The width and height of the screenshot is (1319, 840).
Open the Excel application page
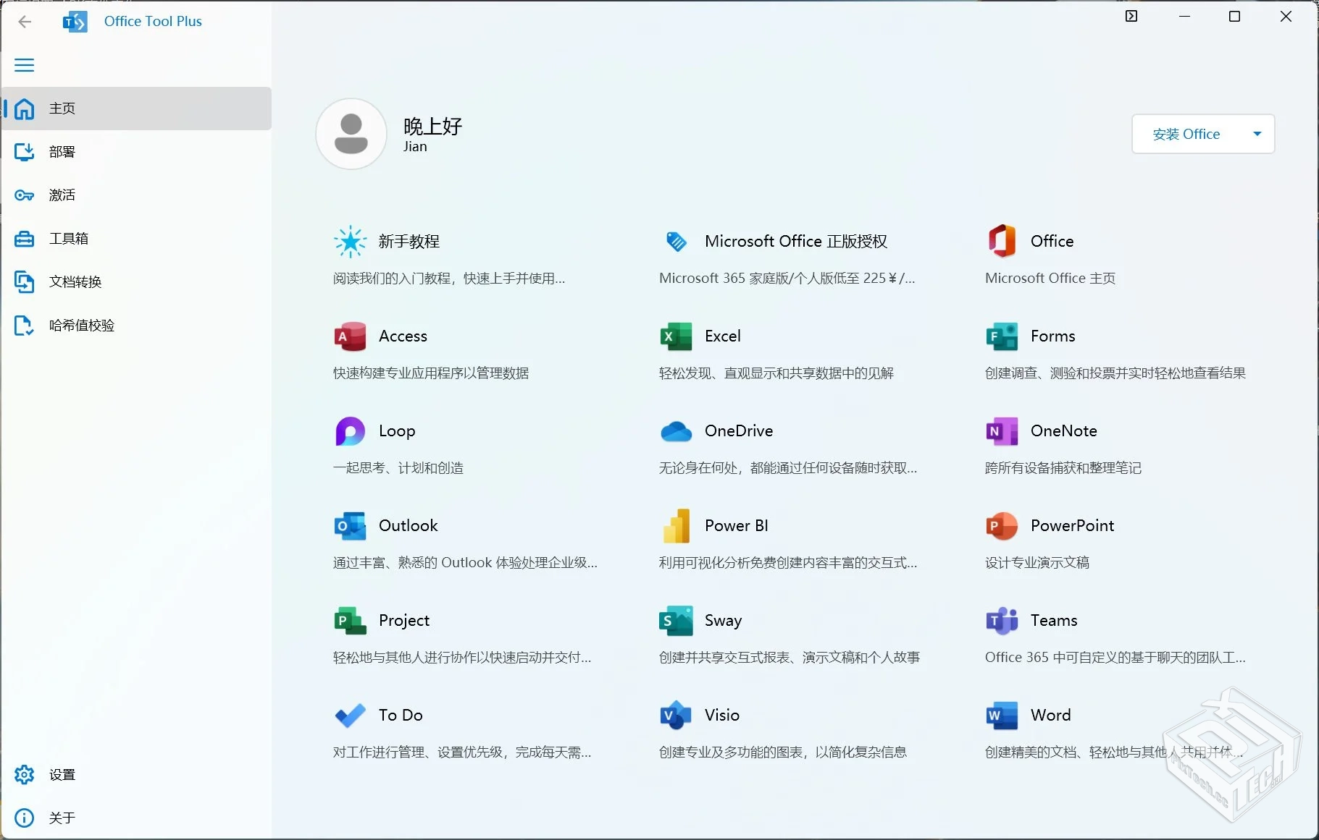(x=676, y=336)
